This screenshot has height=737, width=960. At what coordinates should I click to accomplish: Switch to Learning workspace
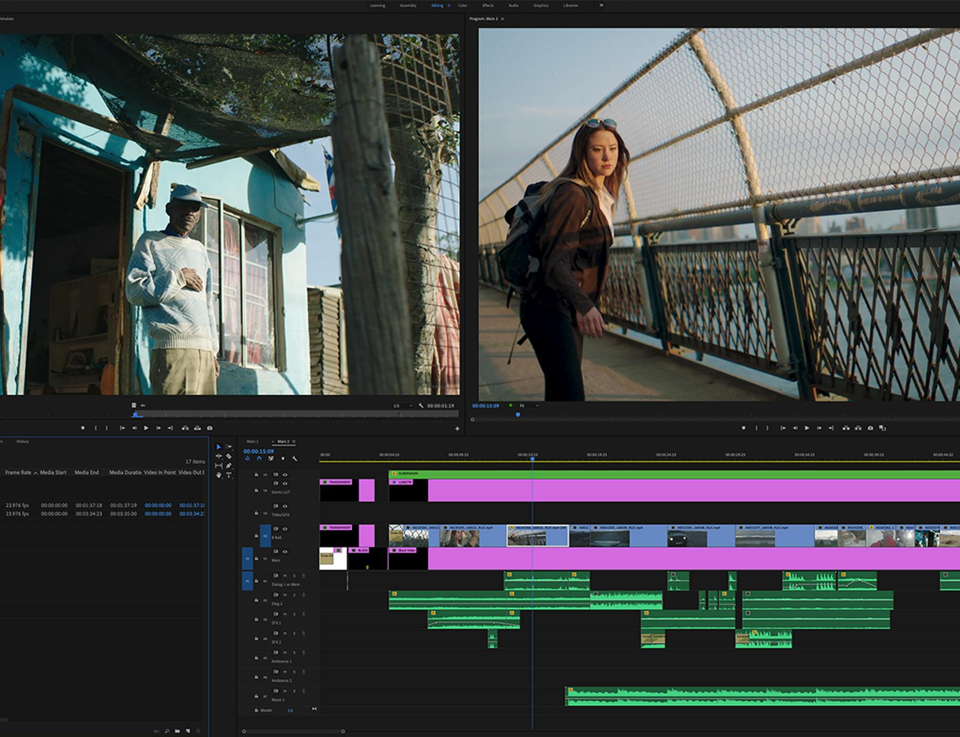(378, 5)
